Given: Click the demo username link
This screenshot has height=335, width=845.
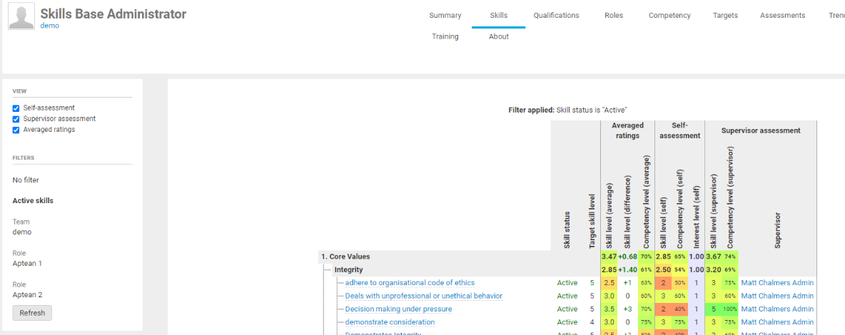Looking at the screenshot, I should 49,26.
